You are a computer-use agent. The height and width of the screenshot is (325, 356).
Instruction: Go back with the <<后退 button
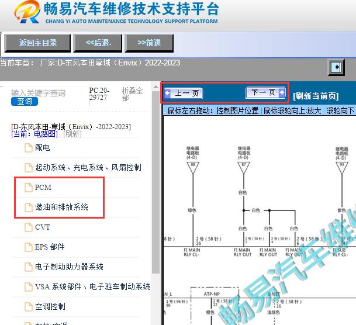tap(98, 43)
